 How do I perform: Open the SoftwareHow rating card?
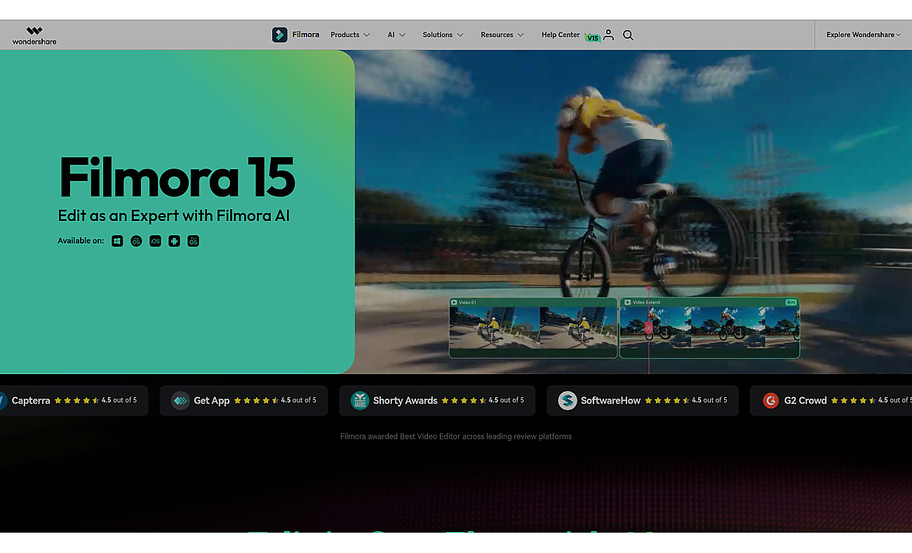click(643, 400)
